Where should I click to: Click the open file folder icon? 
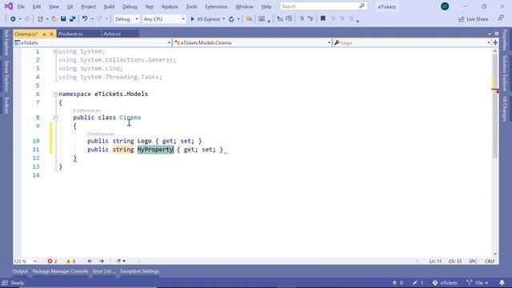(x=54, y=19)
